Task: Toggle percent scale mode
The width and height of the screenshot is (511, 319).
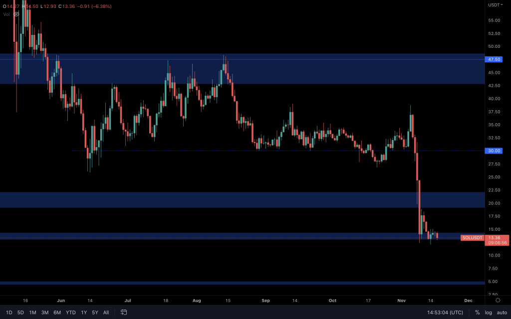Action: tap(477, 312)
